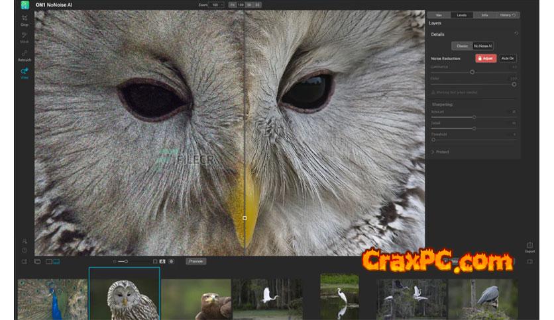The height and width of the screenshot is (320, 554).
Task: Select the Crop tool
Action: coord(25,20)
